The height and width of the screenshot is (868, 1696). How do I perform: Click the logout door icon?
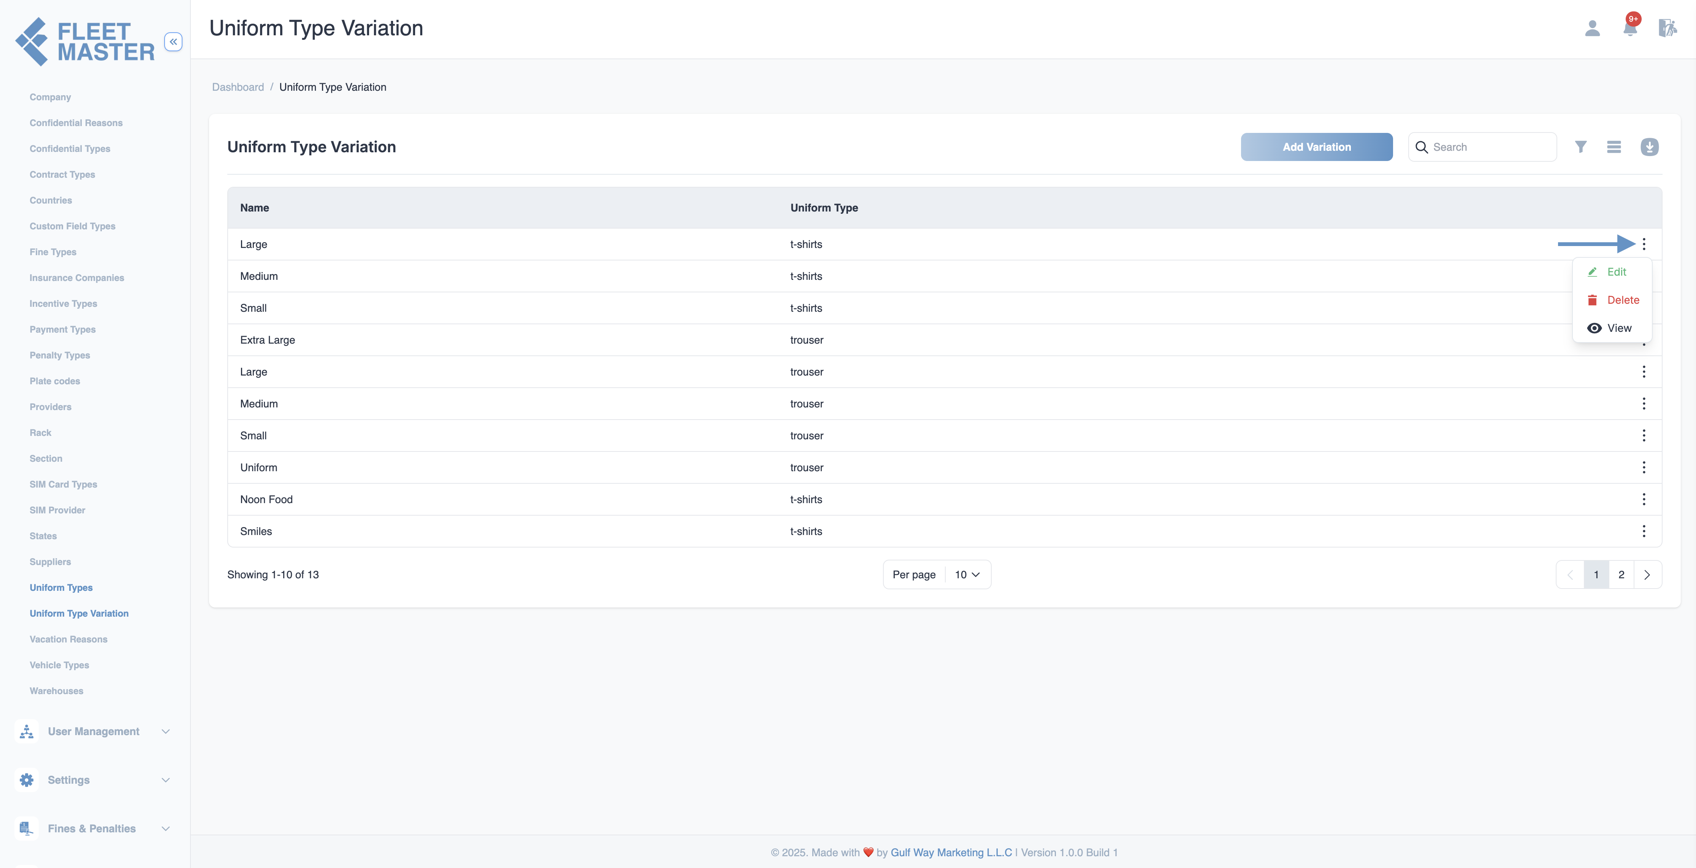(x=1667, y=28)
